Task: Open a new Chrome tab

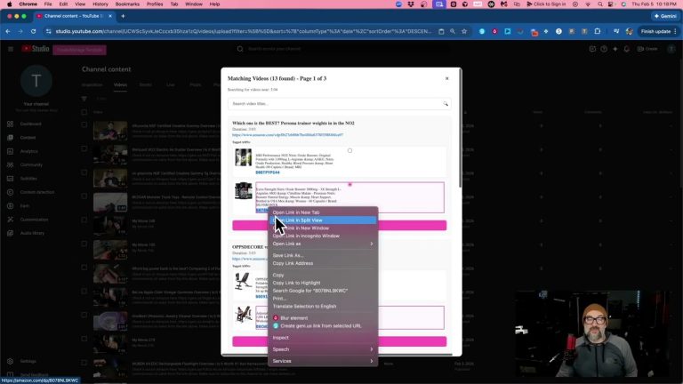Action: click(x=123, y=16)
